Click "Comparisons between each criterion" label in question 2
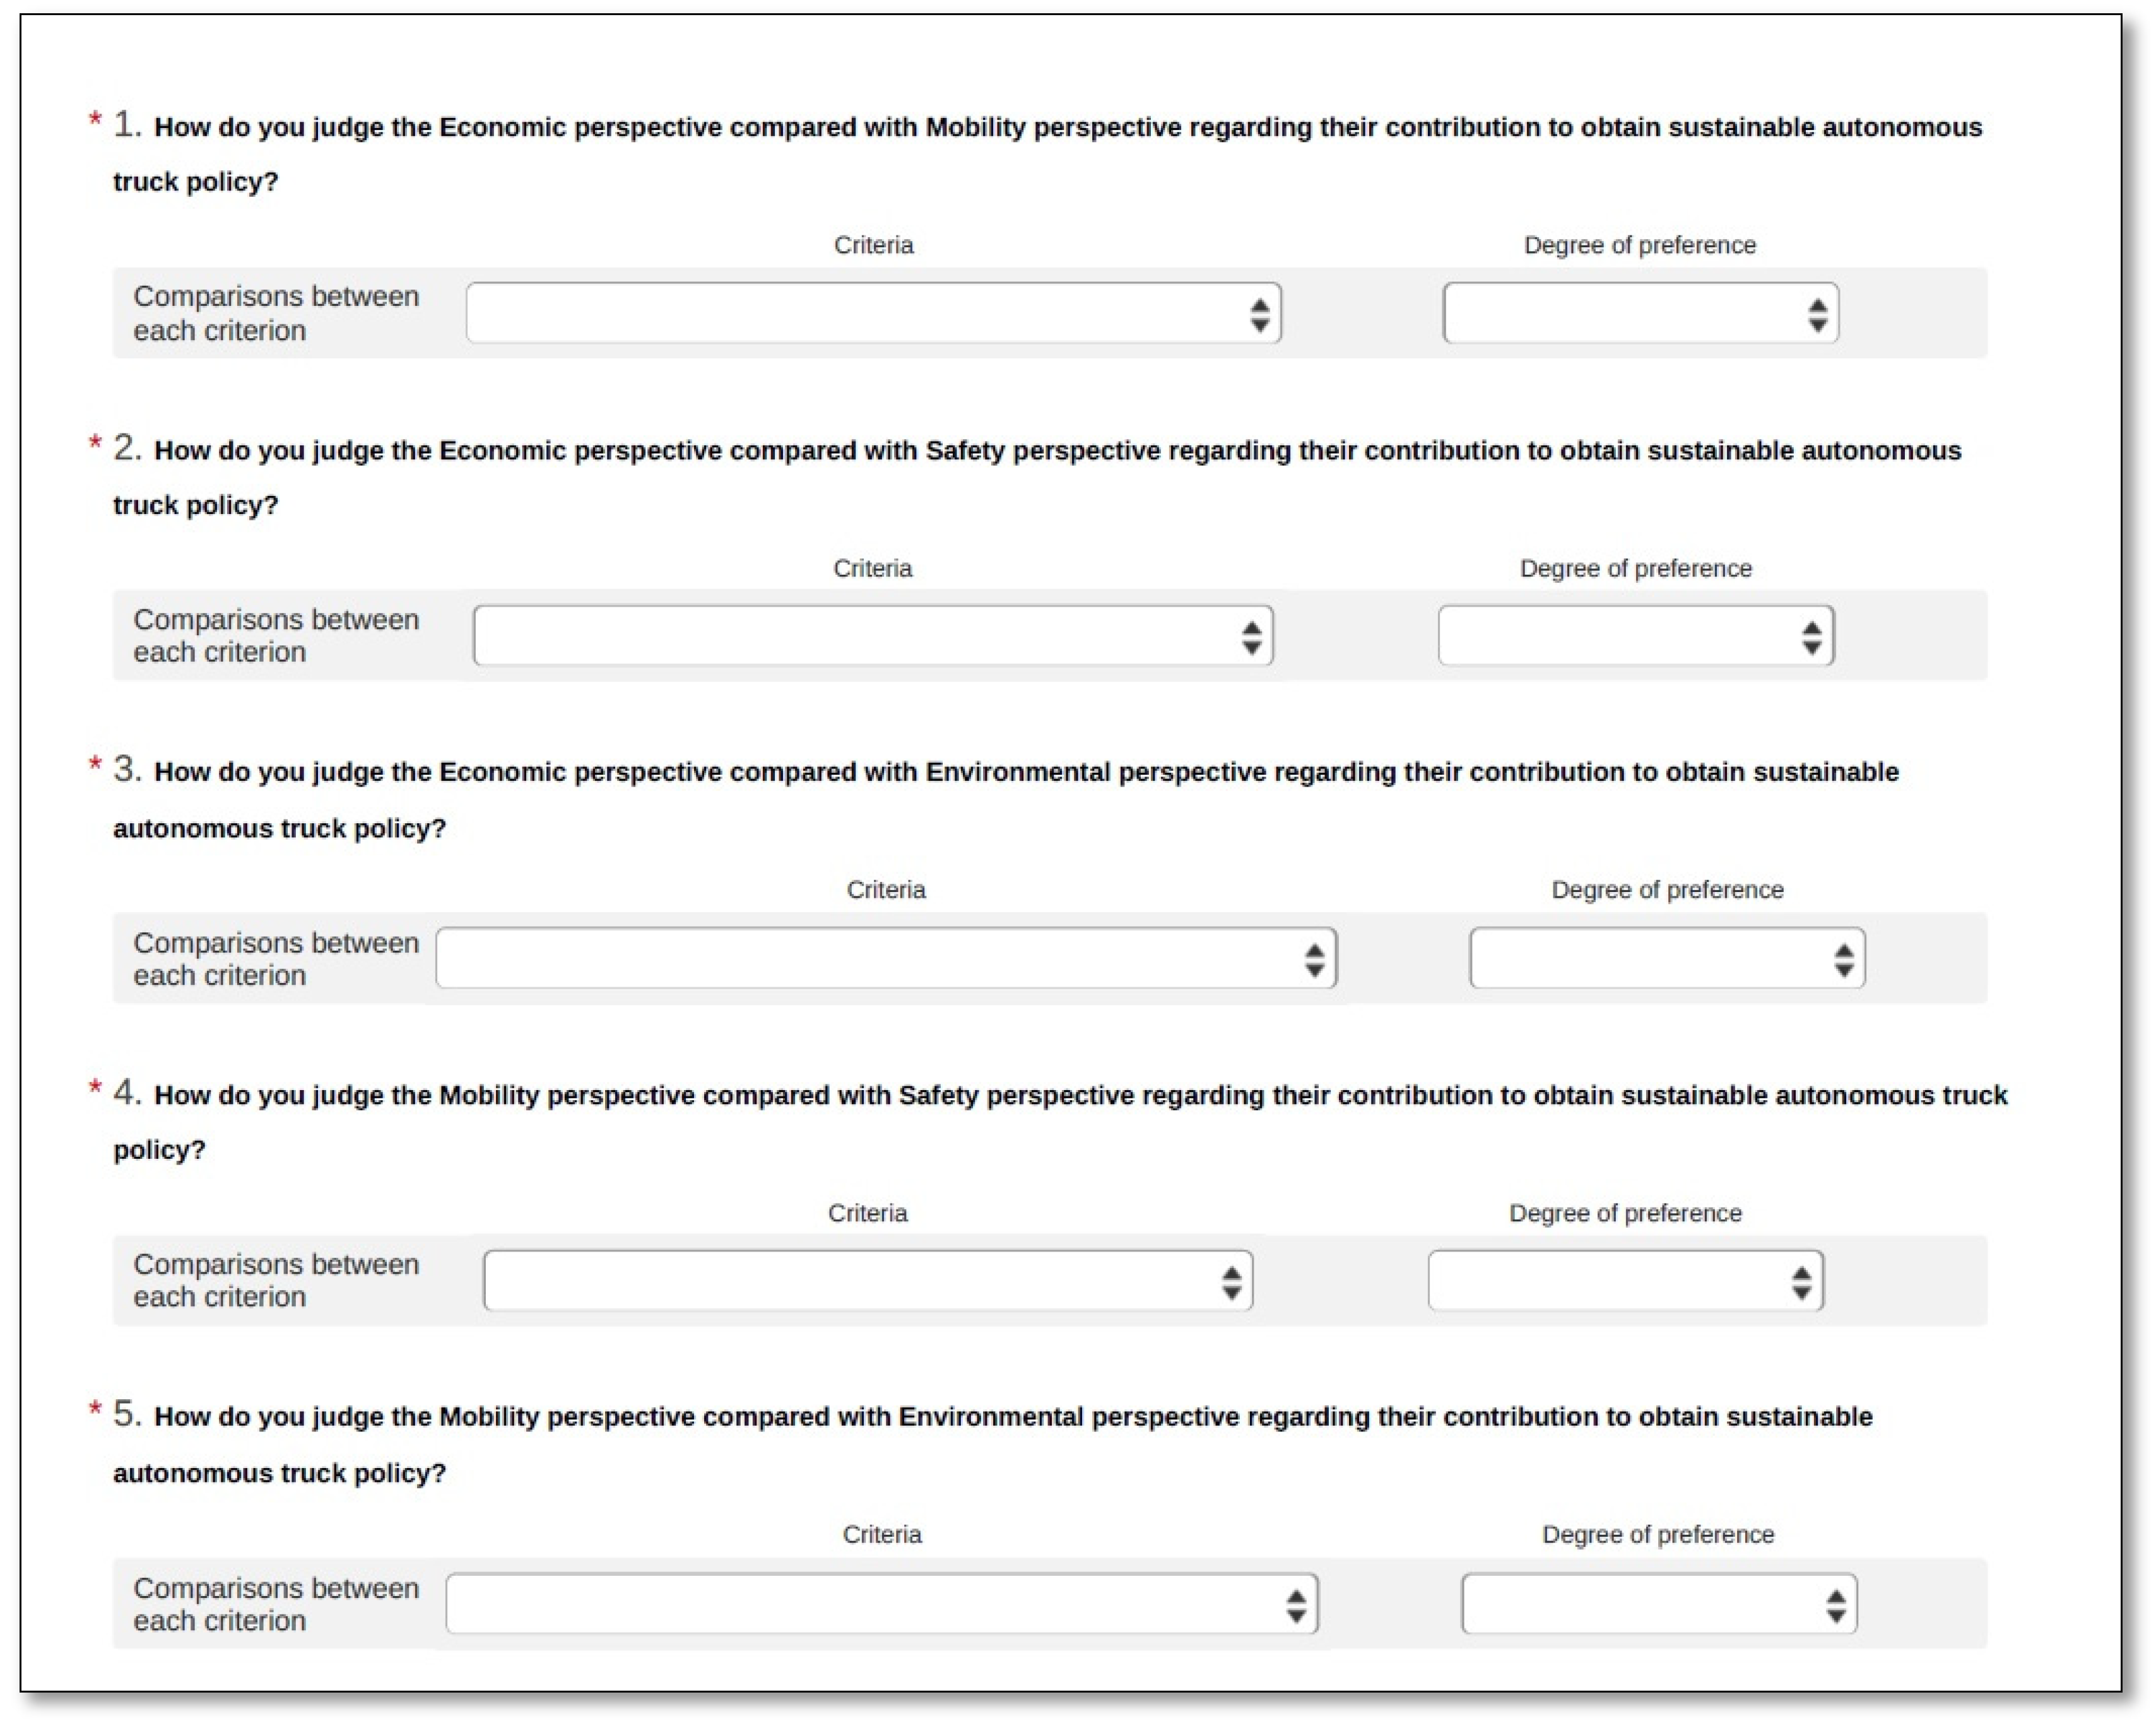The image size is (2156, 1726). point(276,635)
